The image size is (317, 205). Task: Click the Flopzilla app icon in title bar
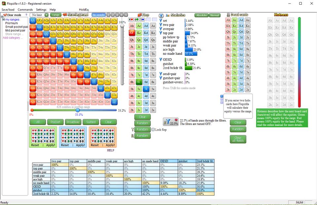[x=4, y=3]
